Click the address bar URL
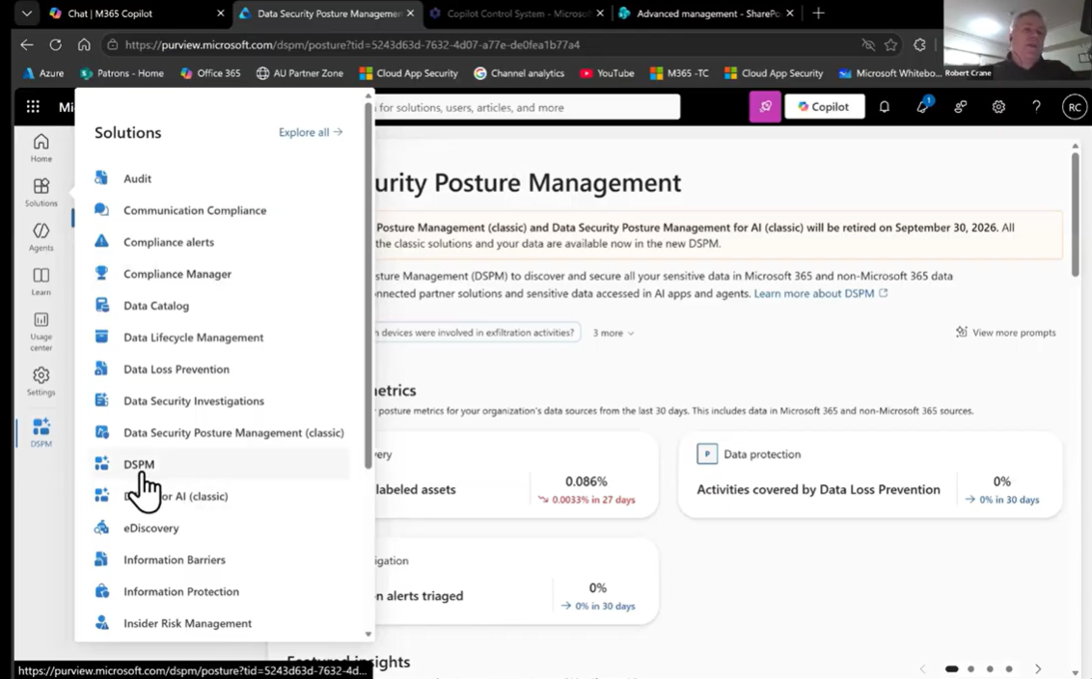Viewport: 1092px width, 679px height. (352, 44)
